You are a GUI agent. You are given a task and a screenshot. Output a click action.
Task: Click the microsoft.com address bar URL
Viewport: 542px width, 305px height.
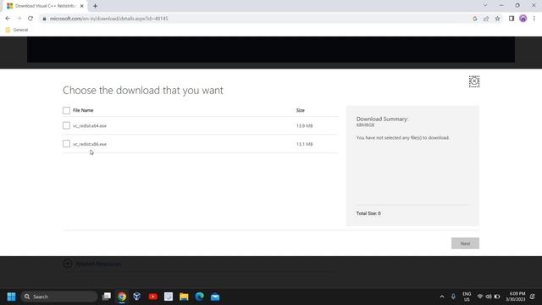[109, 19]
